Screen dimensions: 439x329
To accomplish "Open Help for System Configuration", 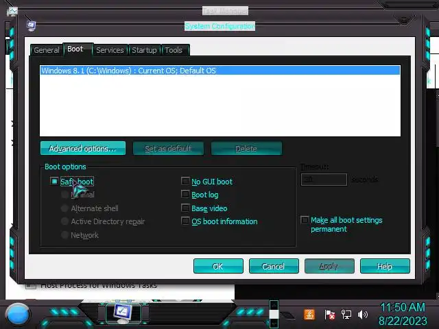I will 385,266.
